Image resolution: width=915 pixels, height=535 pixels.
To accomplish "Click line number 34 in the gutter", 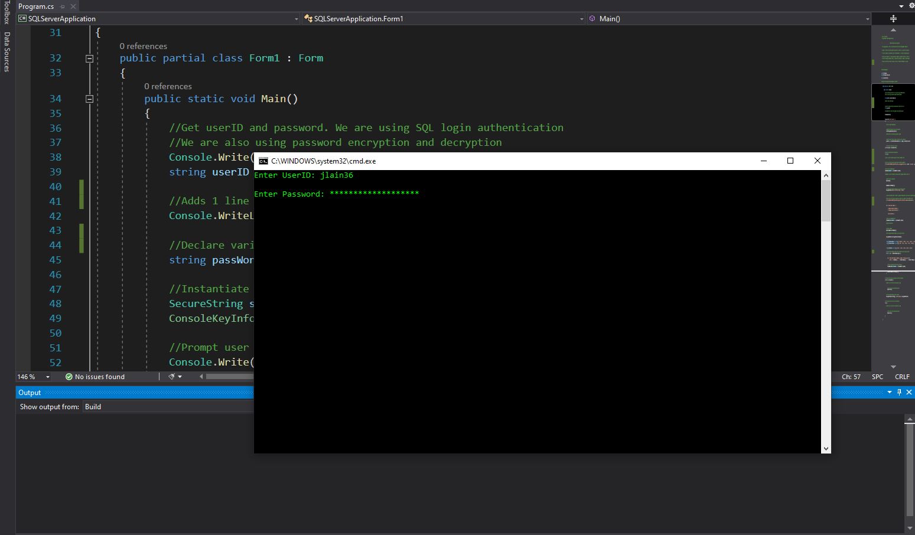I will [55, 99].
